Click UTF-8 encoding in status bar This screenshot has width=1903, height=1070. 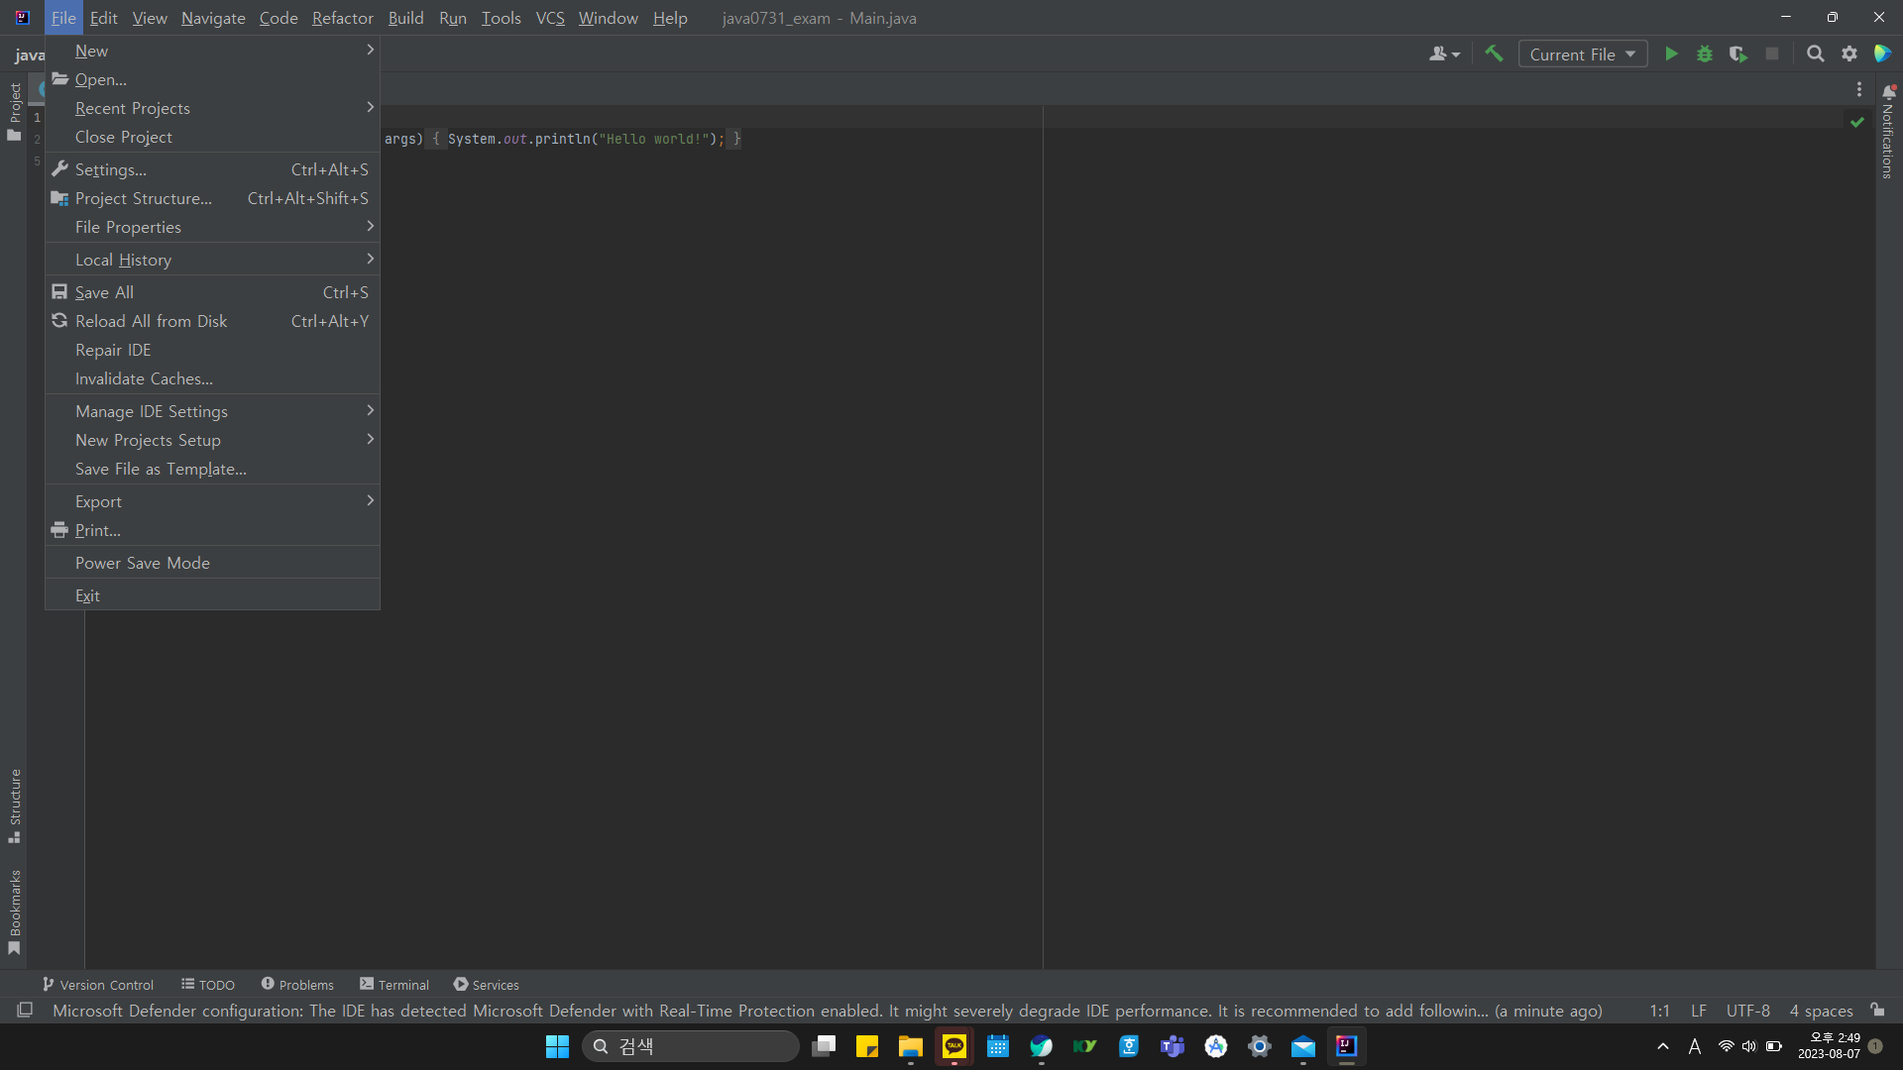(1747, 1011)
